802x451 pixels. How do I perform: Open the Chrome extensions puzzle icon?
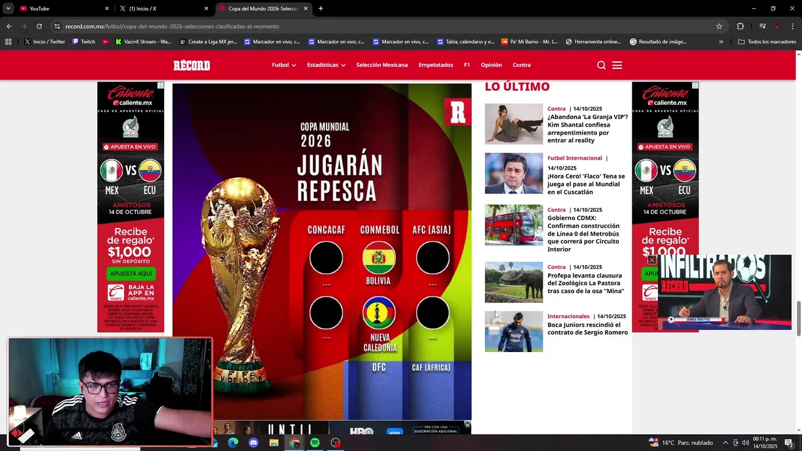pyautogui.click(x=741, y=26)
